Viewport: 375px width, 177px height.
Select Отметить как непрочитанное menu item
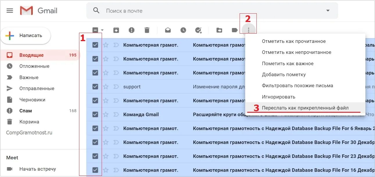305,52
